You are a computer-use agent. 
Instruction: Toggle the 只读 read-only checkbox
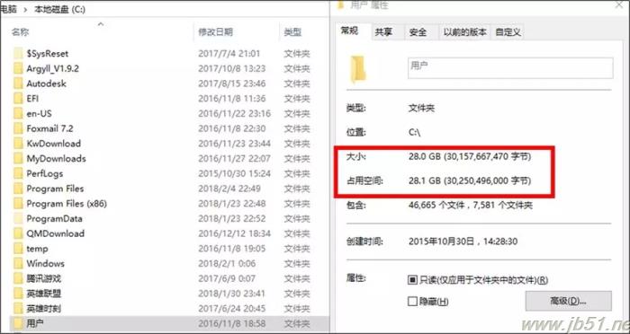point(412,280)
